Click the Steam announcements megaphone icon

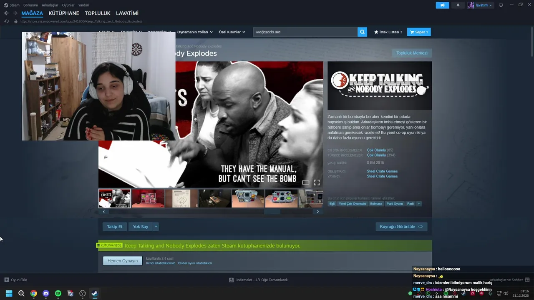click(x=442, y=5)
